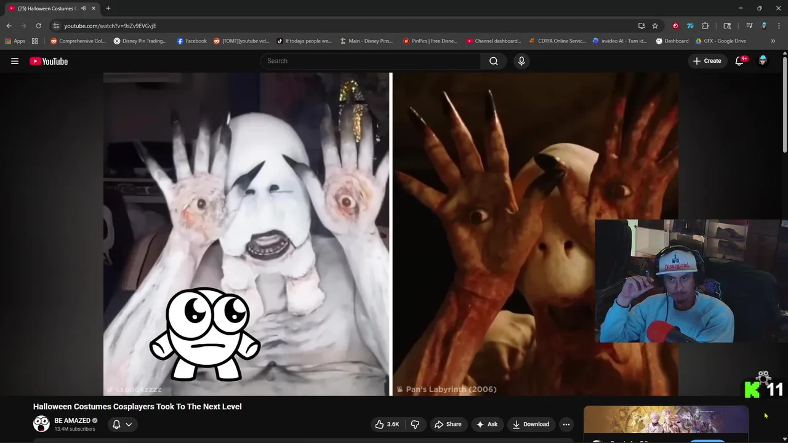The height and width of the screenshot is (443, 788).
Task: Click the video player to pause
Action: [390, 234]
